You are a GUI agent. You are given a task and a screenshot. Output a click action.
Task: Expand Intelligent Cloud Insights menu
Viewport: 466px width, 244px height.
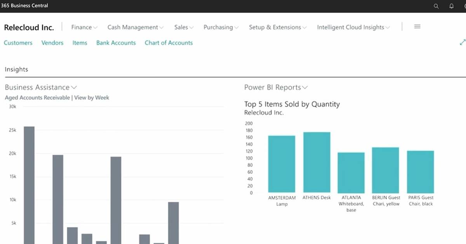[353, 27]
